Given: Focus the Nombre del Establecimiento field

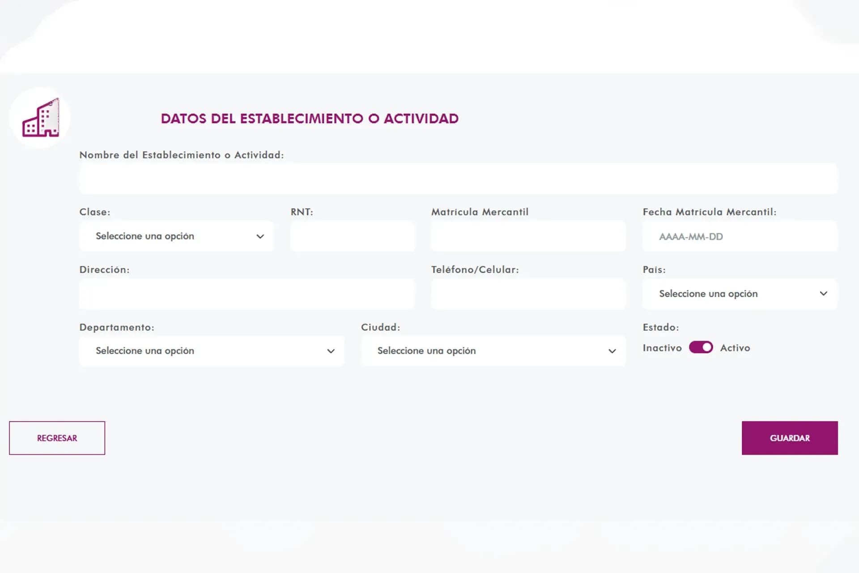Looking at the screenshot, I should tap(458, 179).
